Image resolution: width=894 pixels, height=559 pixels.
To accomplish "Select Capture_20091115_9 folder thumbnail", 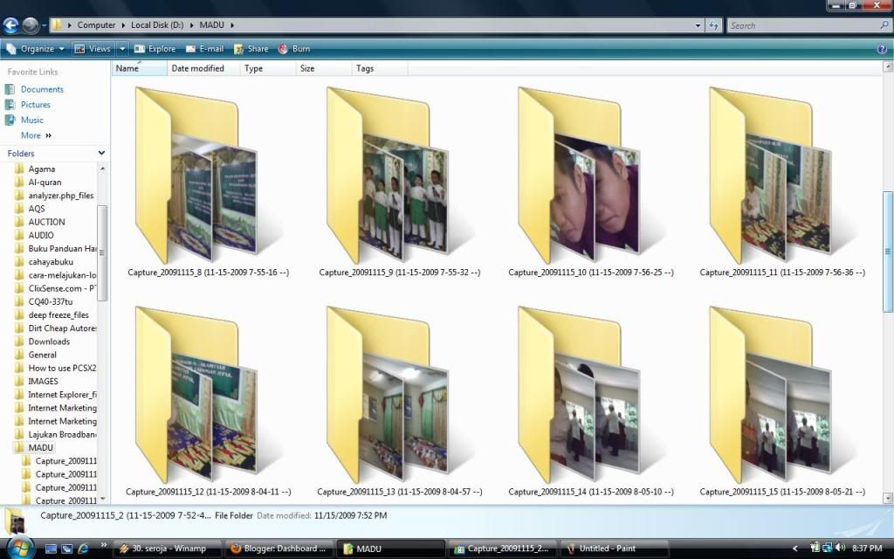I will [400, 183].
